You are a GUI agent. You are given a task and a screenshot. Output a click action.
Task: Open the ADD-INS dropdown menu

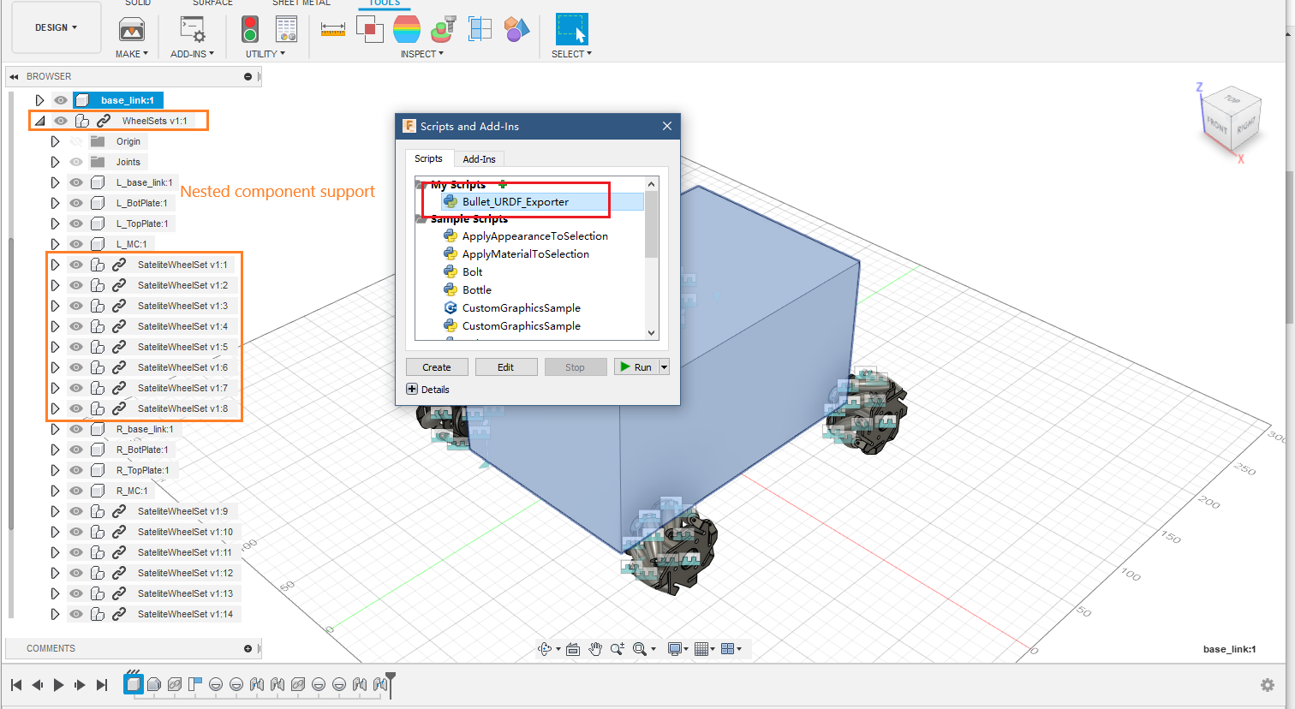(193, 54)
